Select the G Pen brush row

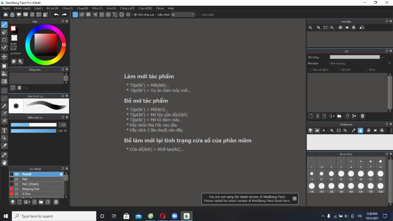36,194
